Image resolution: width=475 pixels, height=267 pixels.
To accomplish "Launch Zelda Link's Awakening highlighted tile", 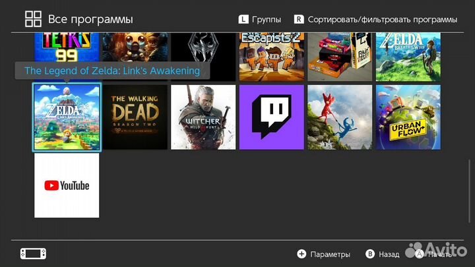I will pos(67,117).
